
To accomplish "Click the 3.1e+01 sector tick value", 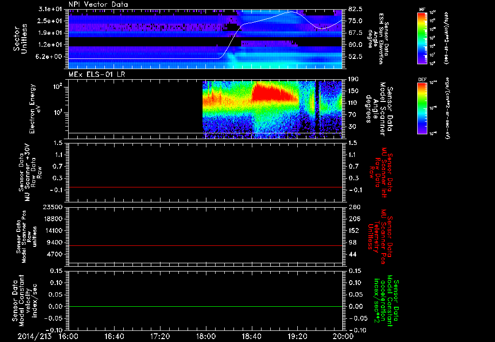I will pos(51,9).
